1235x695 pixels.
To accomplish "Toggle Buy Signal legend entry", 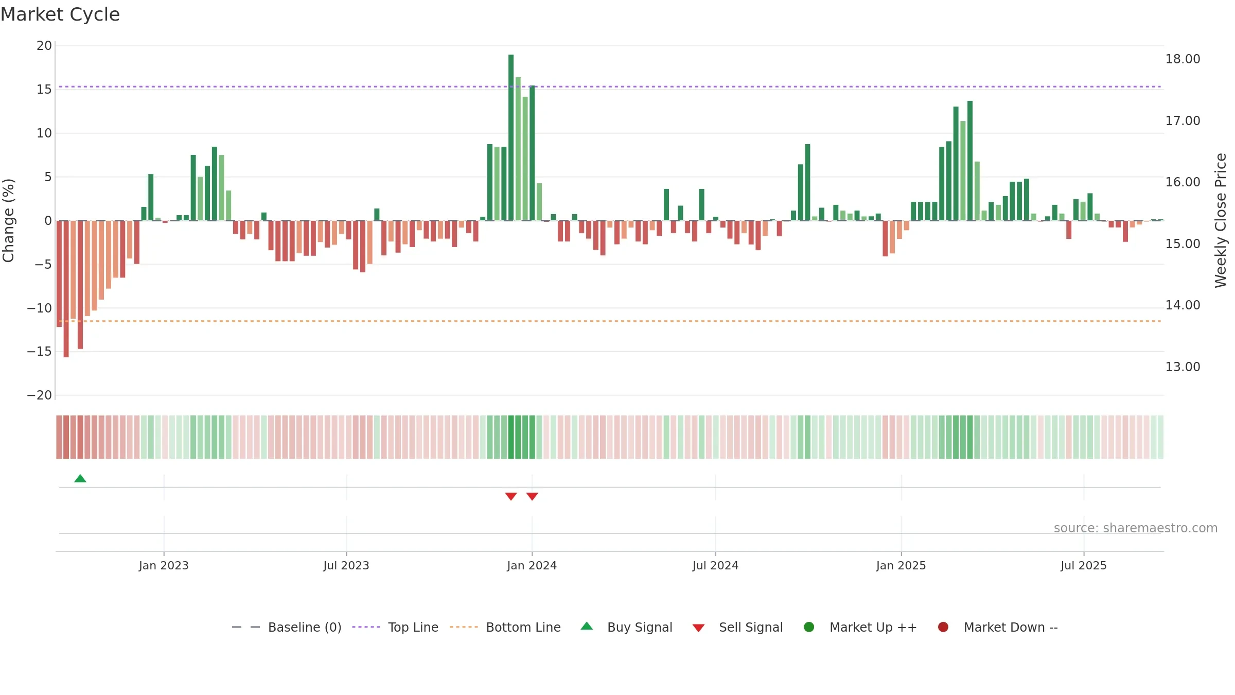I will point(626,627).
